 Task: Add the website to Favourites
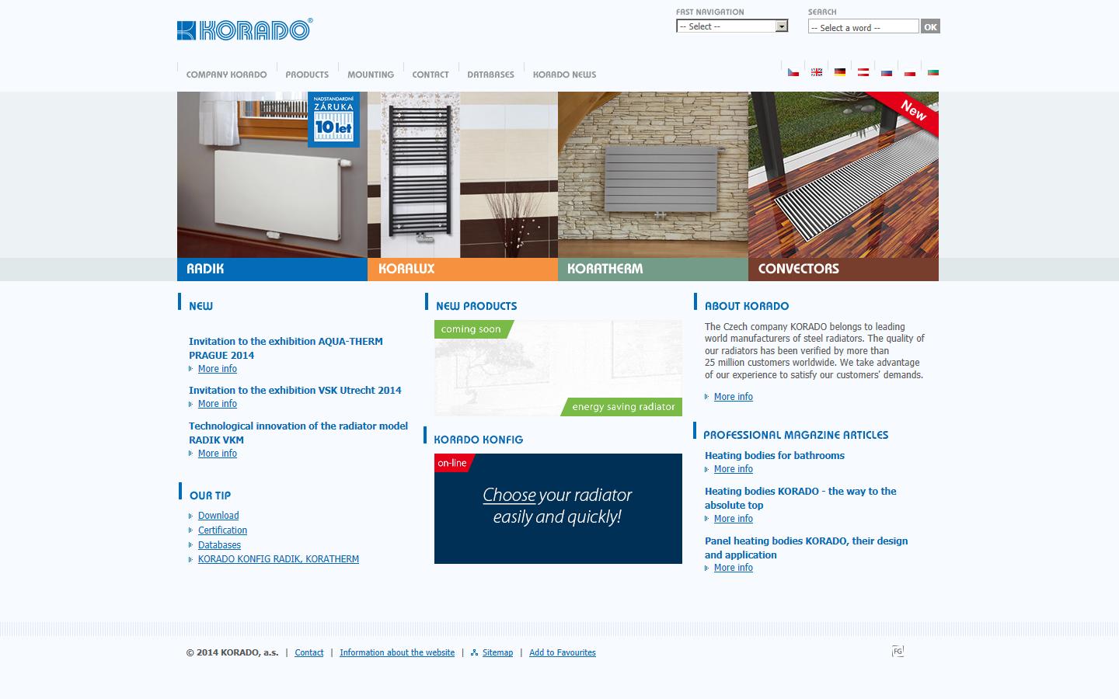[562, 652]
